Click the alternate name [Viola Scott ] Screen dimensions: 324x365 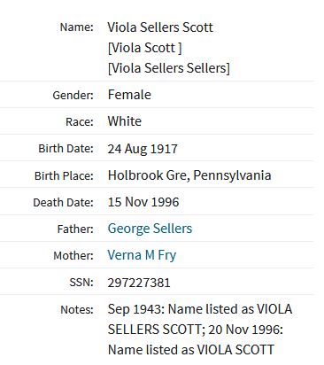(x=144, y=48)
